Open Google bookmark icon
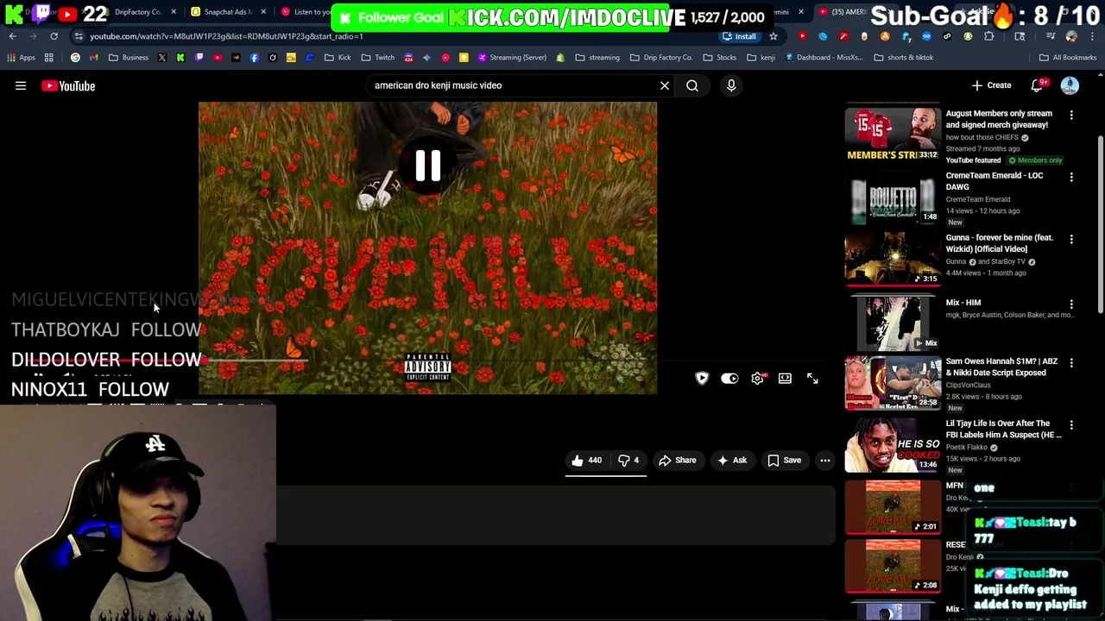The height and width of the screenshot is (621, 1105). tap(75, 58)
